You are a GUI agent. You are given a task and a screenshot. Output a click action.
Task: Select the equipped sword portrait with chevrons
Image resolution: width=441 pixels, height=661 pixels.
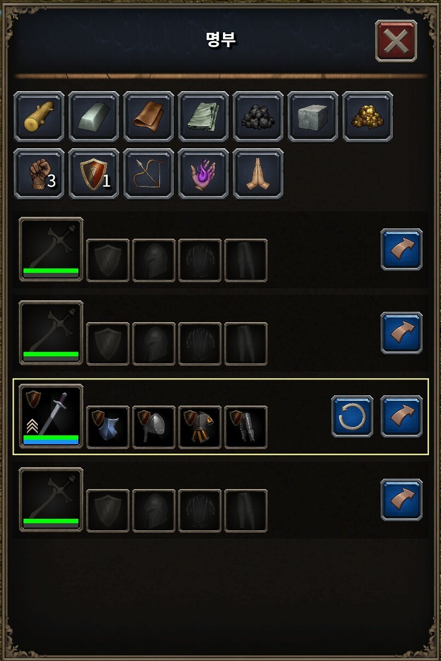click(51, 416)
